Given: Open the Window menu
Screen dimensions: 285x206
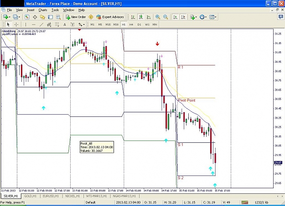Looking at the screenshot, I should [x=68, y=10].
